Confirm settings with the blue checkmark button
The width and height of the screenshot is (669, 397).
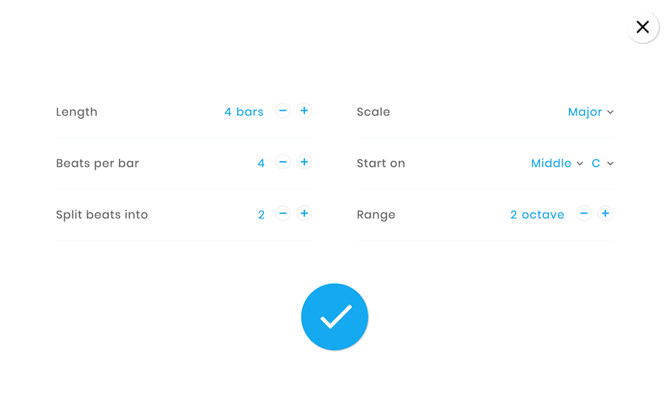coord(334,317)
